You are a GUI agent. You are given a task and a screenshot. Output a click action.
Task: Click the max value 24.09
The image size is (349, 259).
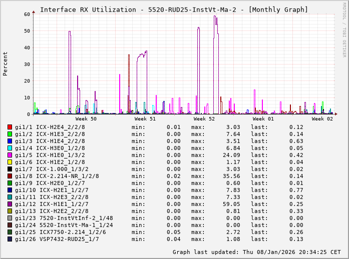pyautogui.click(x=231, y=155)
